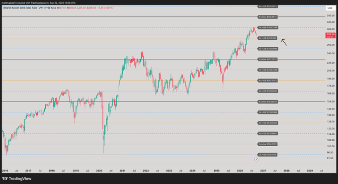
Task: Click the 2029 label on the time axis
Action: click(310, 171)
